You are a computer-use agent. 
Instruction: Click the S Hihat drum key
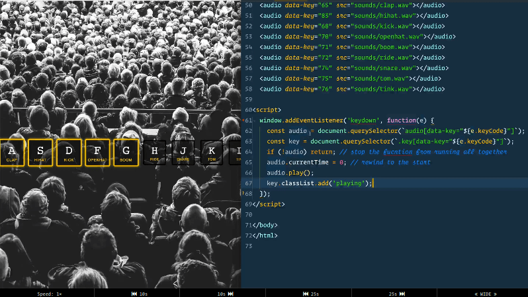click(40, 153)
